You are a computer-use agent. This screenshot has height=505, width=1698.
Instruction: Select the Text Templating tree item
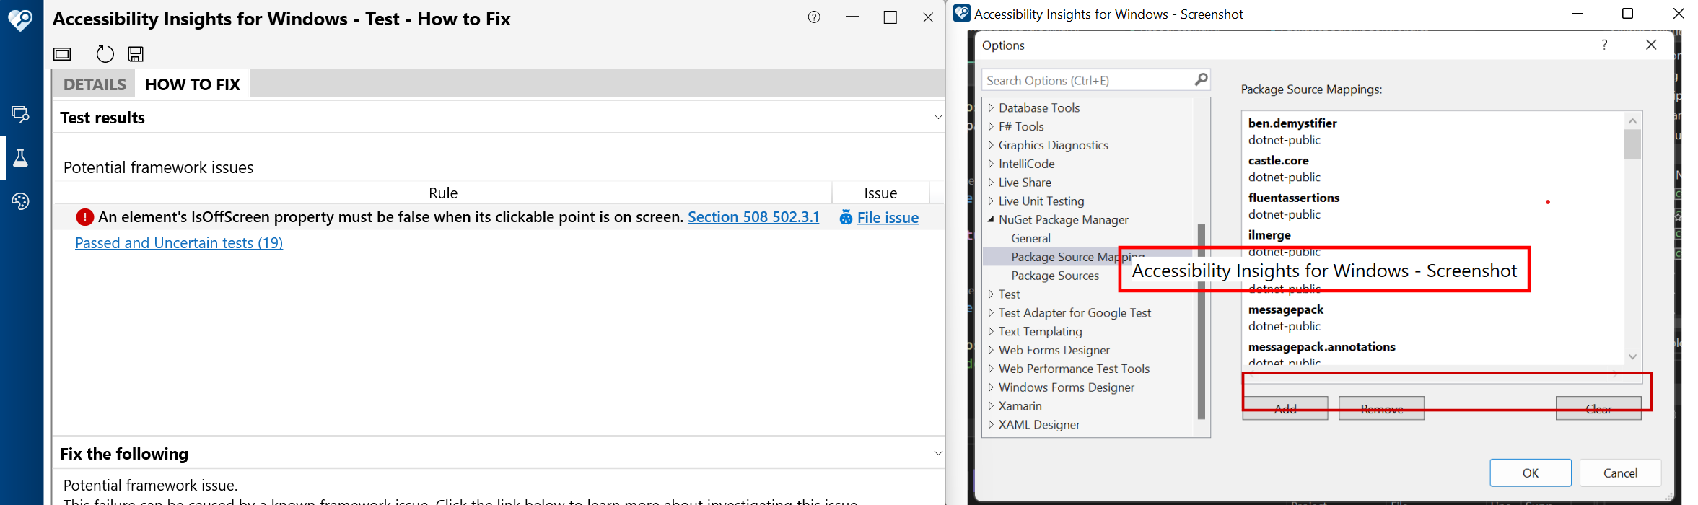click(1040, 332)
